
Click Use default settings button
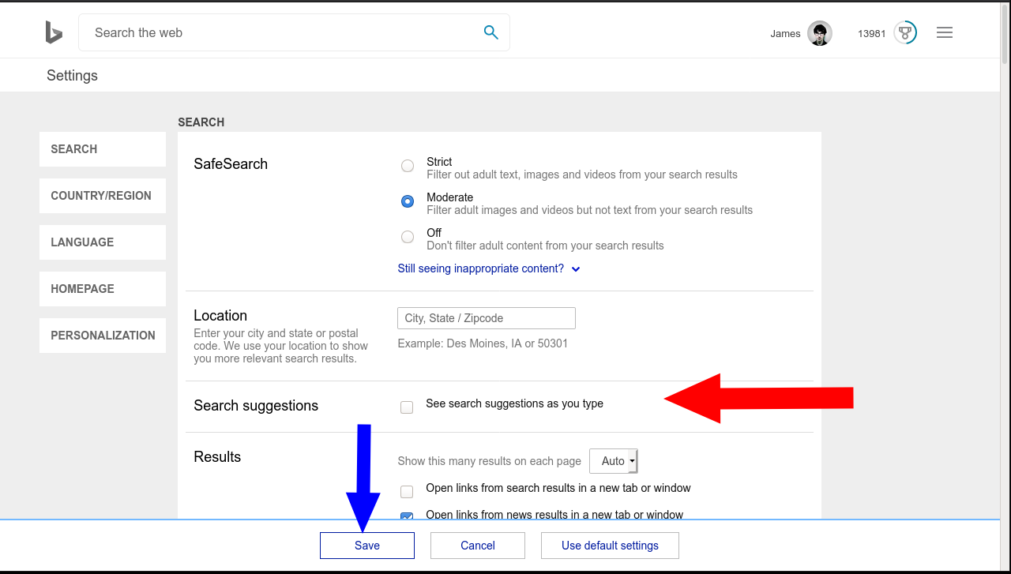[x=610, y=546]
